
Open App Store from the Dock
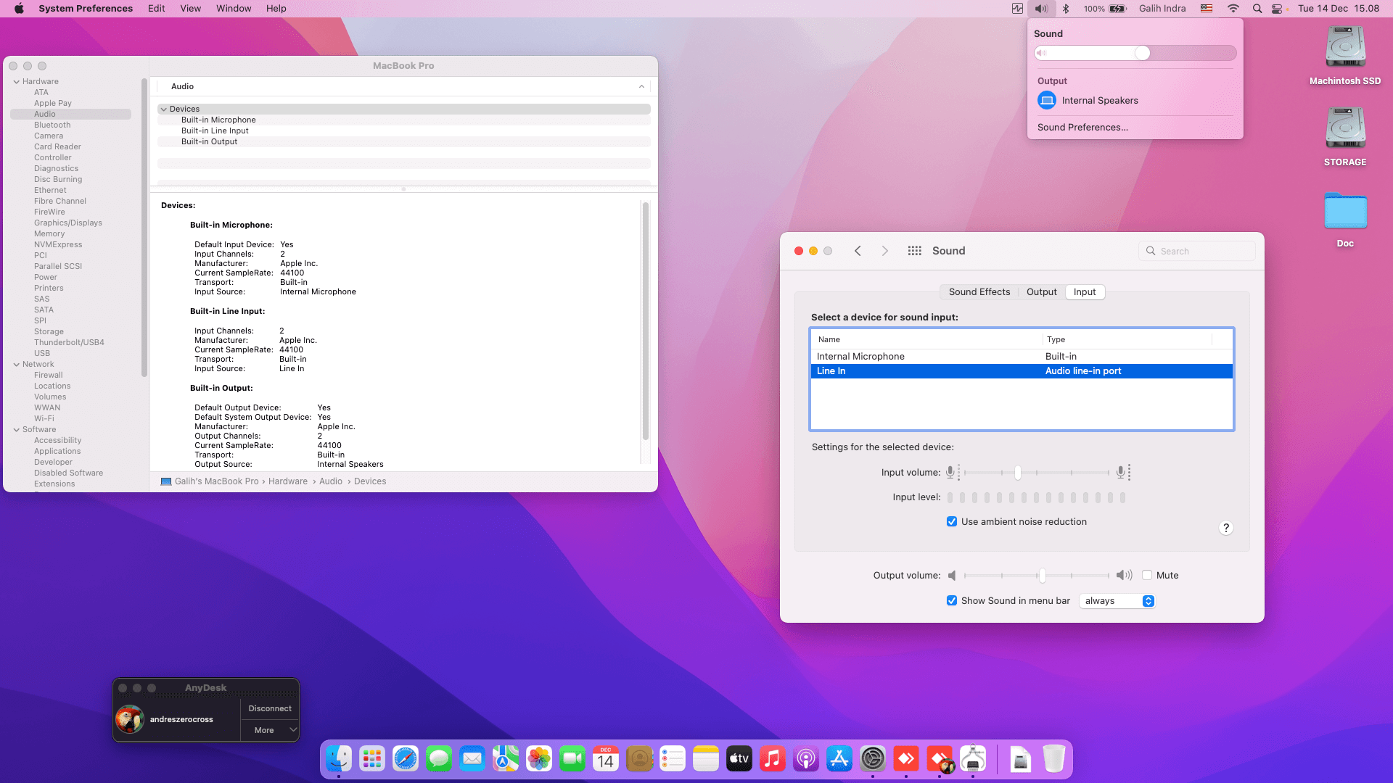(x=839, y=758)
